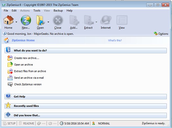Minimize the ZipGenius window
This screenshot has width=172, height=128.
tap(150, 5)
